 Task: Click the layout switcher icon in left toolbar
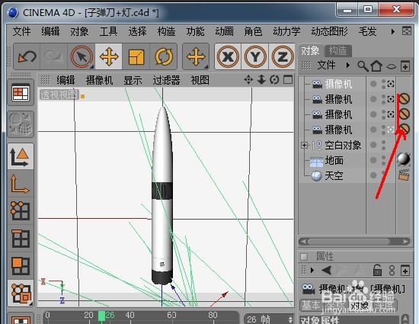point(21,92)
